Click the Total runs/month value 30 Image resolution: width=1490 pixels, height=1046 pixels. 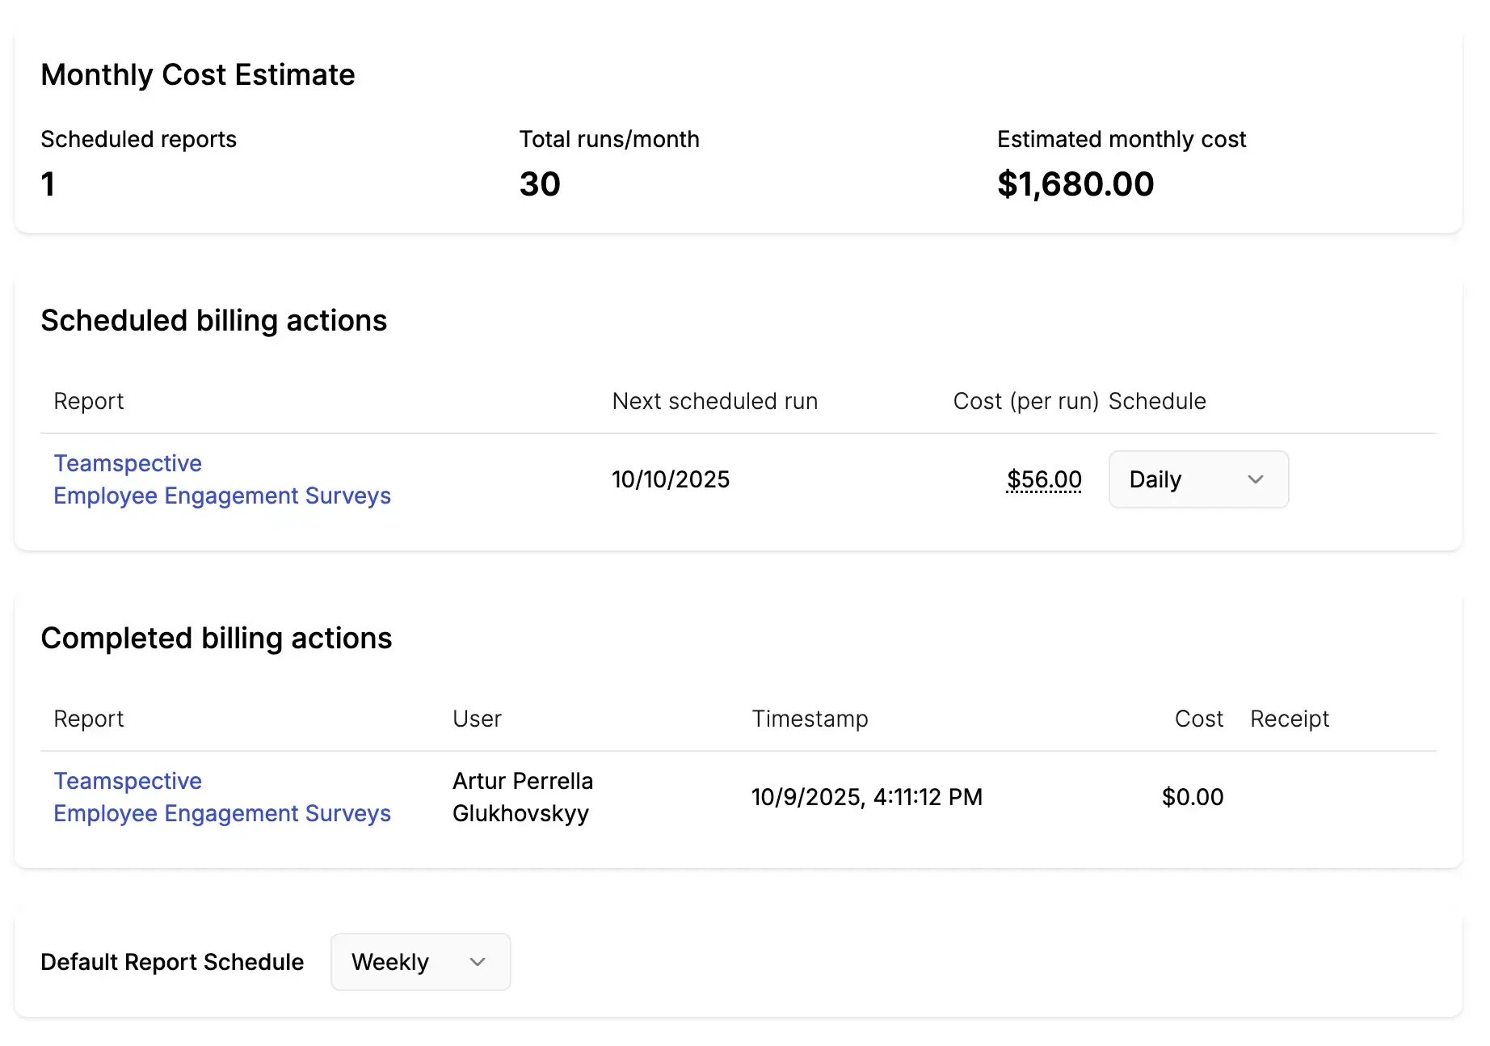tap(540, 184)
